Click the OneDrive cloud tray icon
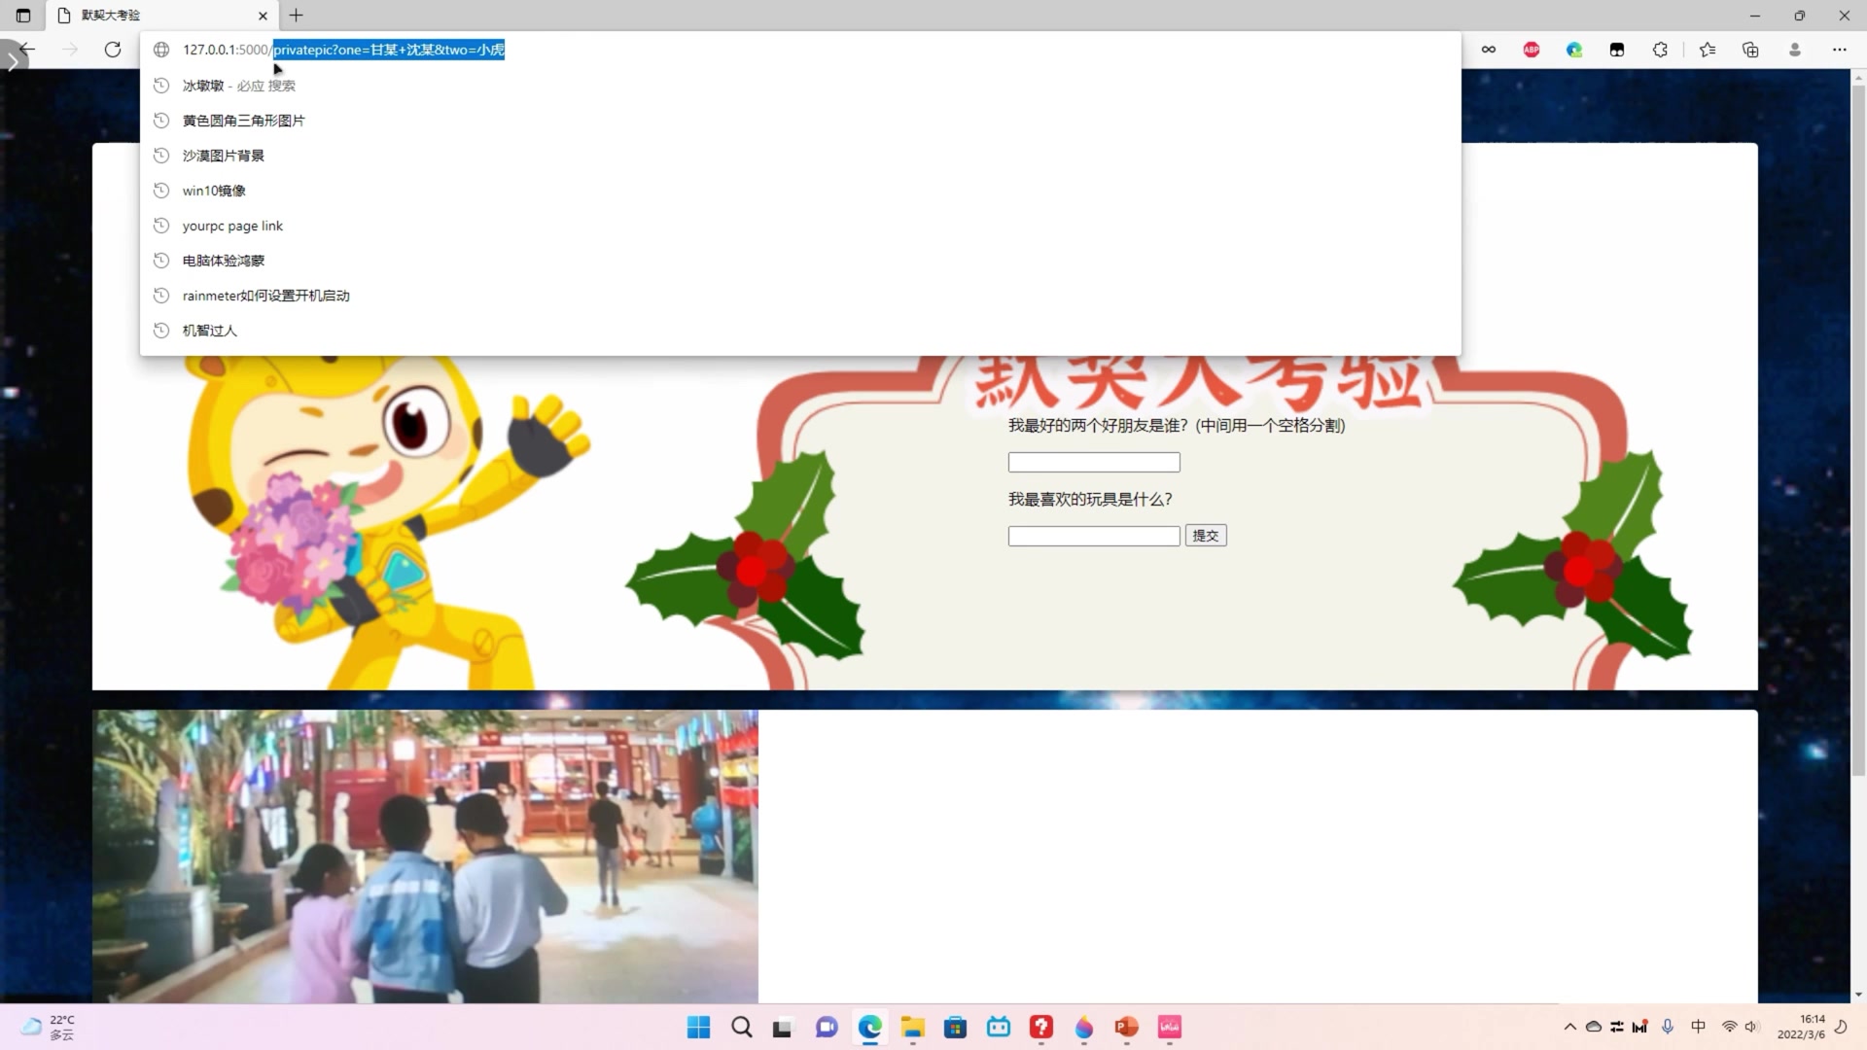The height and width of the screenshot is (1050, 1867). (1593, 1028)
